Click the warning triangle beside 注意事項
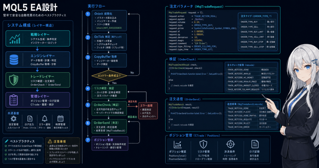Screen dimensions: 319x168 tap(50, 141)
